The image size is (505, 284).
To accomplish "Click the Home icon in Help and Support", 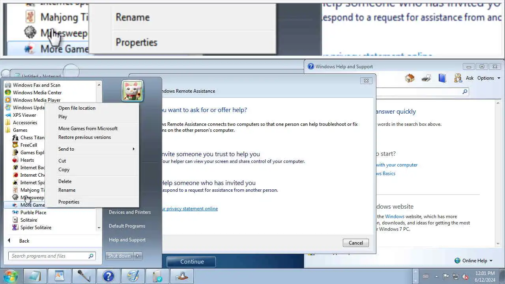I will coord(410,78).
